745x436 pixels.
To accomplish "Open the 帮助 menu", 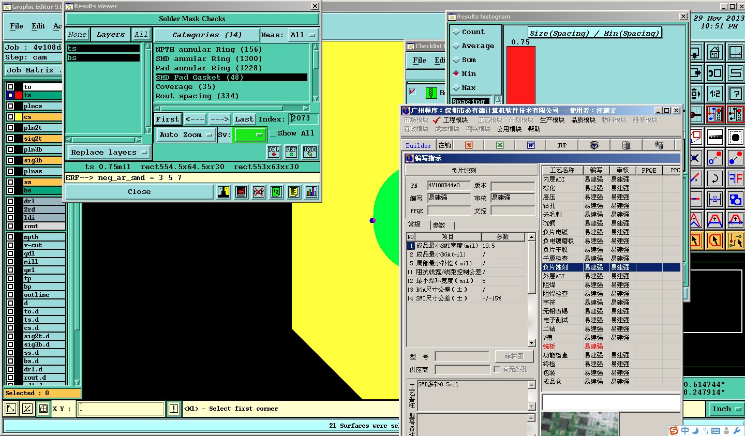I will (x=534, y=129).
